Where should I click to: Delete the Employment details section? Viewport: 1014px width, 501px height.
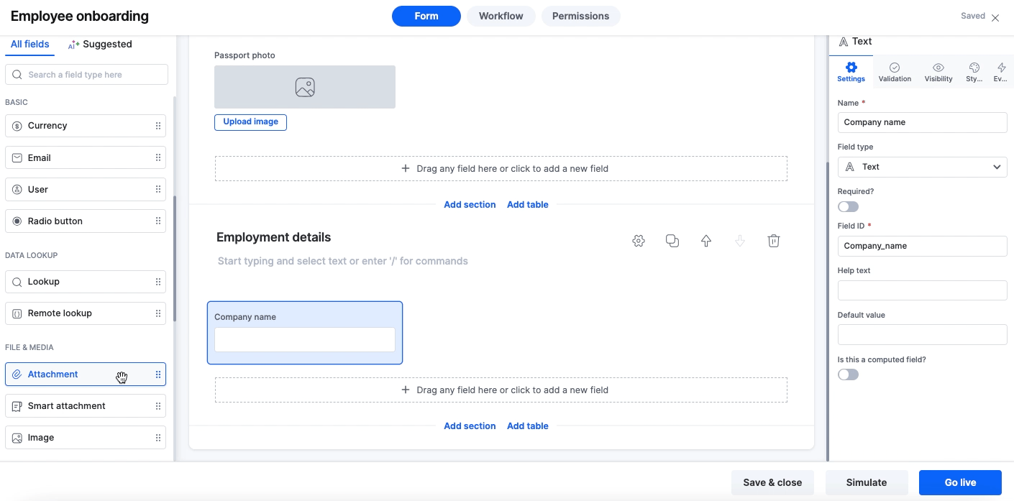(774, 241)
